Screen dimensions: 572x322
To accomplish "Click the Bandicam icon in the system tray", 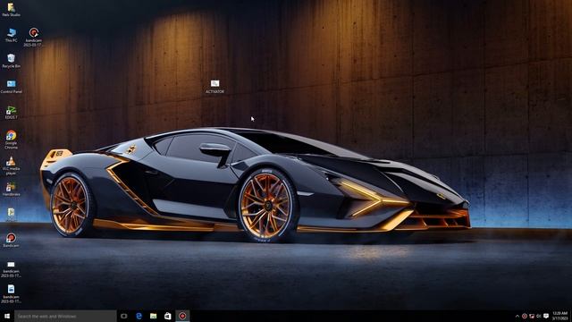I will click(x=525, y=316).
